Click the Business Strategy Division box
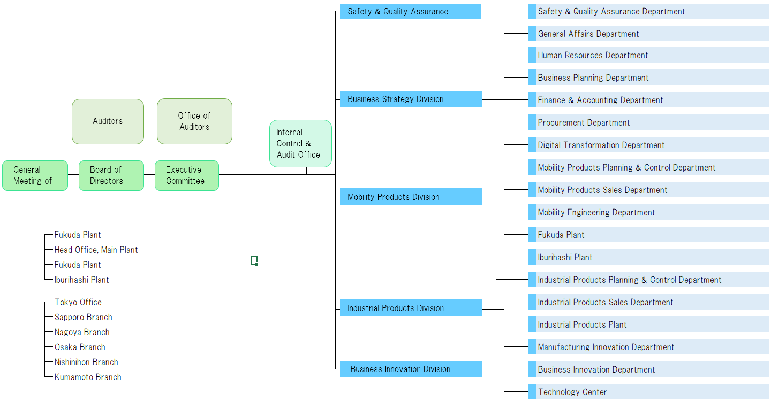Screen dimensions: 771x402 coord(411,99)
